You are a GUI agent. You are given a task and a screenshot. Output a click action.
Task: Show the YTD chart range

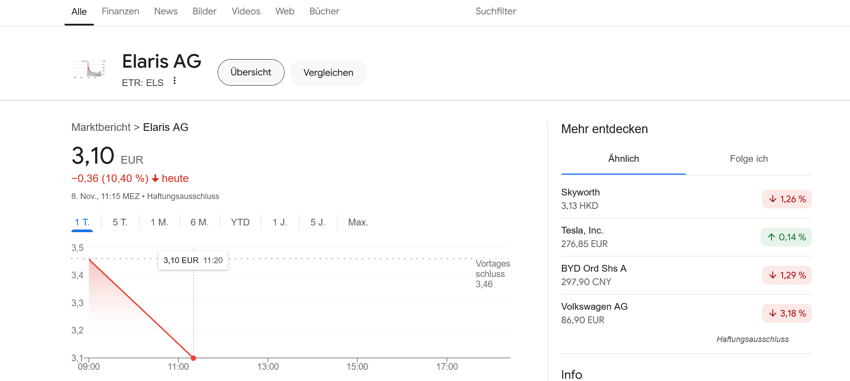click(240, 222)
